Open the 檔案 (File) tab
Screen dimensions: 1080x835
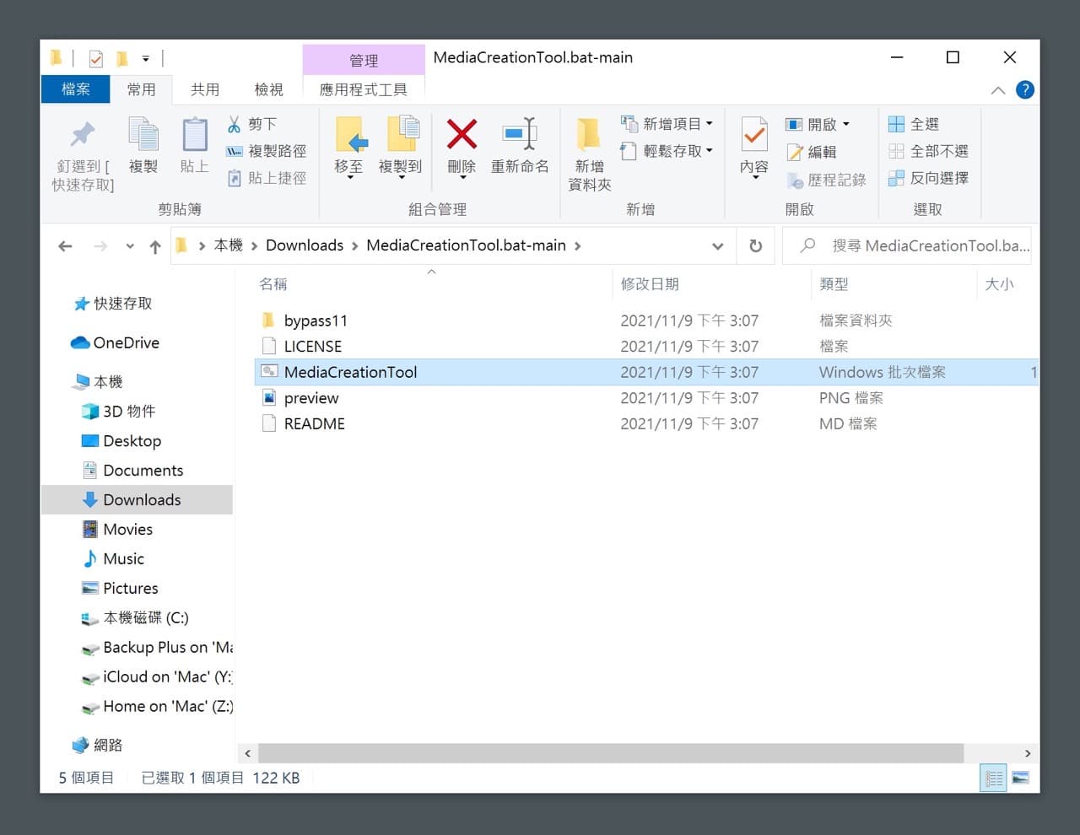click(76, 89)
